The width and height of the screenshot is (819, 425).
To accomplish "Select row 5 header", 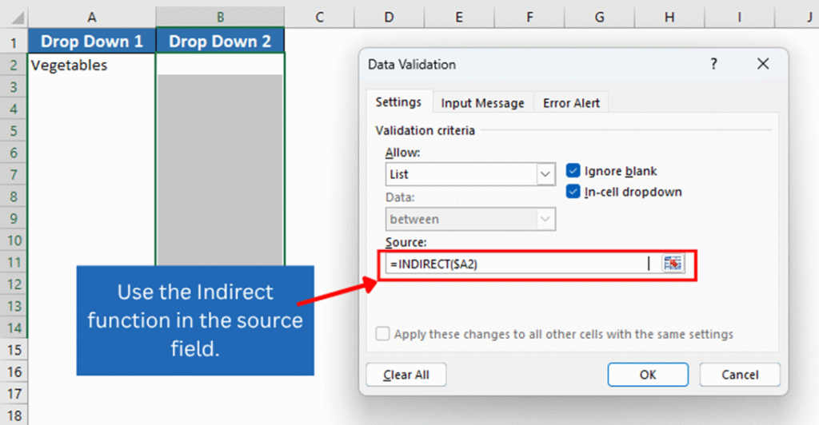I will pyautogui.click(x=14, y=130).
